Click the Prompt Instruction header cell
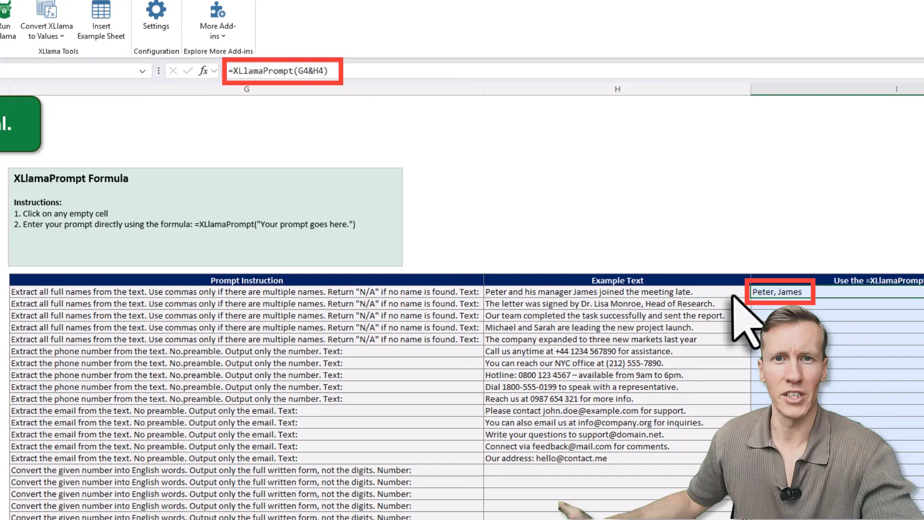The width and height of the screenshot is (924, 520). coord(246,280)
